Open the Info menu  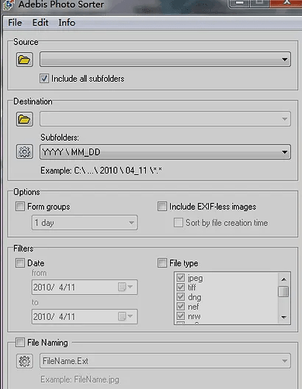(67, 23)
